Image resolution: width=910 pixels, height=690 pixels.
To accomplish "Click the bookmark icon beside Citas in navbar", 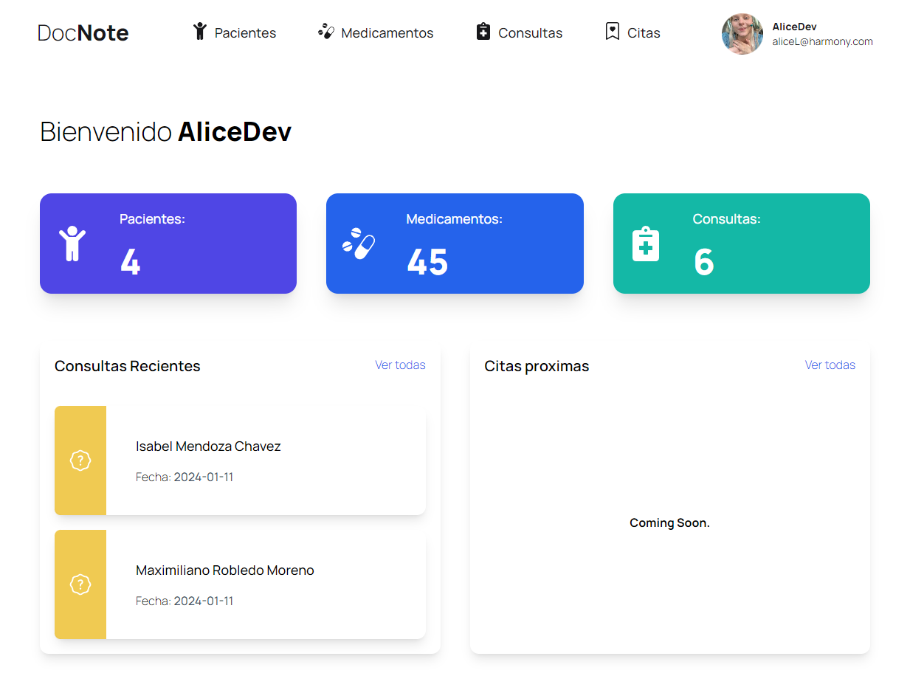I will [612, 32].
